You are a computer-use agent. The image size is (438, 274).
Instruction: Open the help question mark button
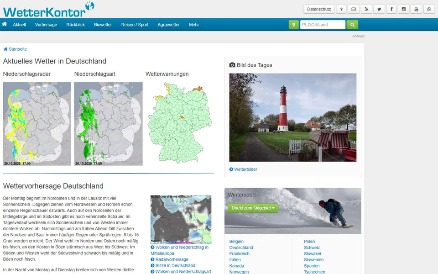point(341,9)
